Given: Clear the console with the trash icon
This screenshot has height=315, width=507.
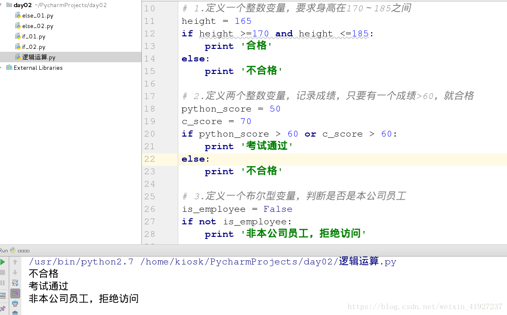Looking at the screenshot, I should click(x=15, y=313).
